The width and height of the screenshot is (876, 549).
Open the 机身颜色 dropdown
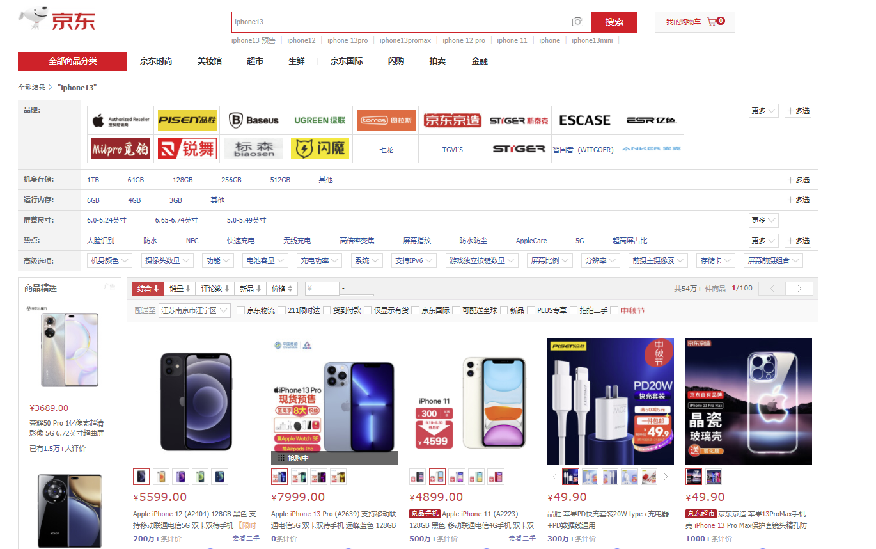click(109, 260)
